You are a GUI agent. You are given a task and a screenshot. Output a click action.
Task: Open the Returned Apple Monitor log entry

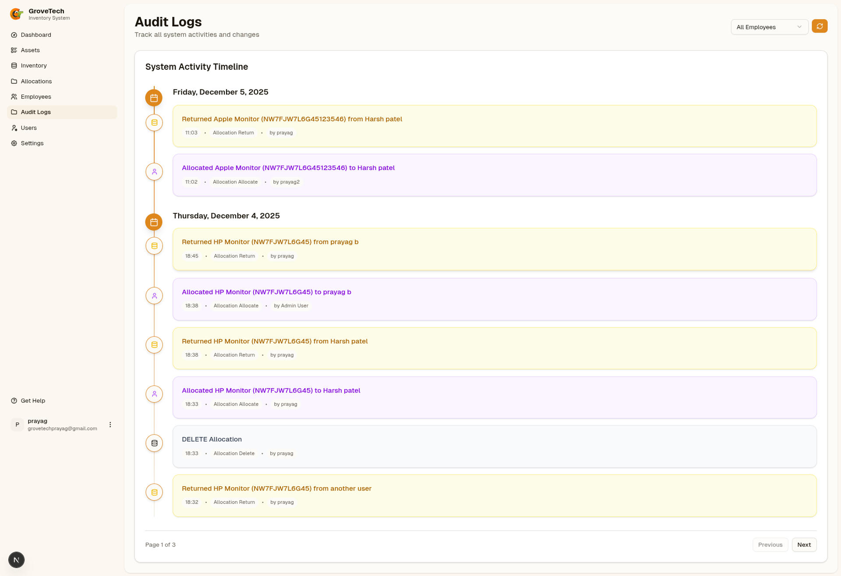click(495, 126)
